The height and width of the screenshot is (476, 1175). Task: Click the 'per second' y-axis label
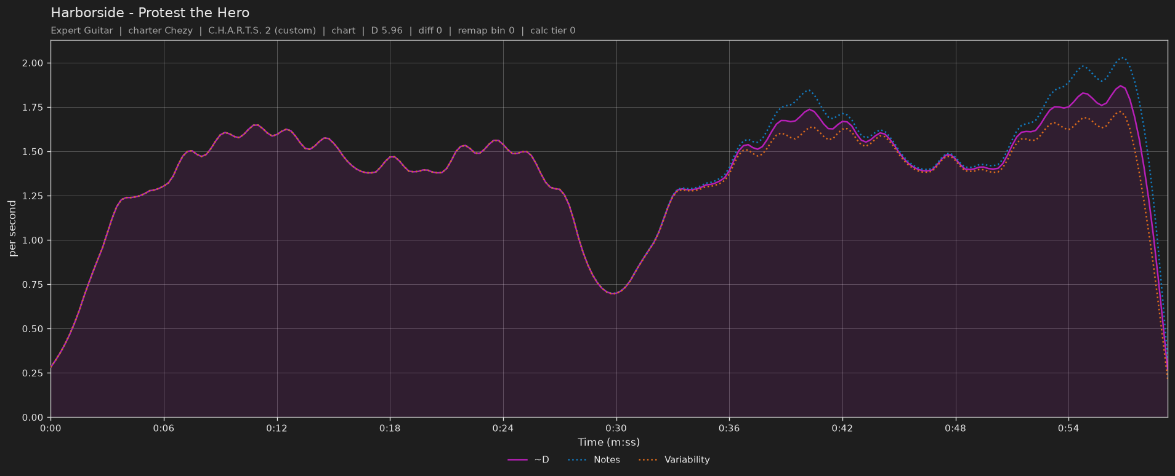pos(12,228)
